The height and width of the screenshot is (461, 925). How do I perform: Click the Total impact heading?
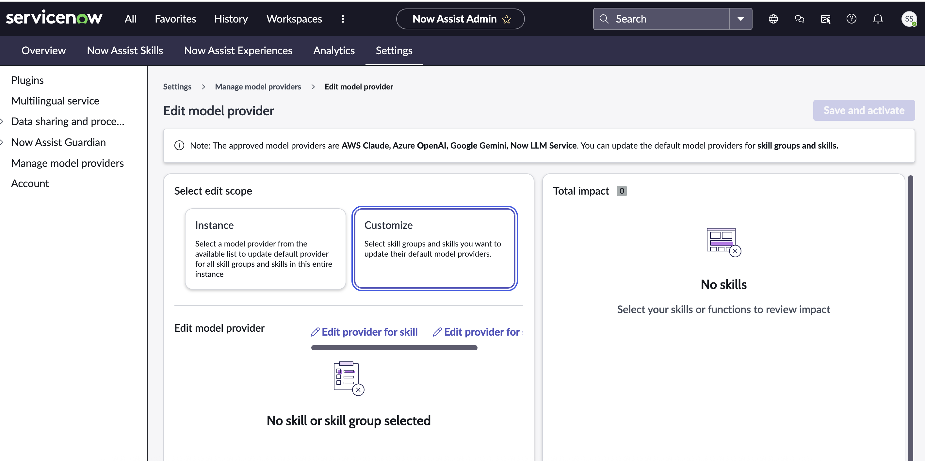pyautogui.click(x=581, y=191)
